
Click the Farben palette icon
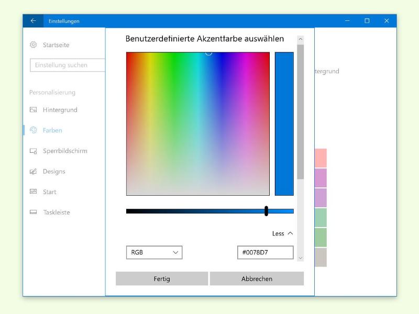click(x=34, y=130)
